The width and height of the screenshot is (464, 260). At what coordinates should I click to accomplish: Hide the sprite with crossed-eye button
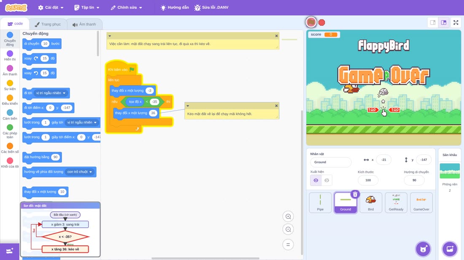point(326,180)
